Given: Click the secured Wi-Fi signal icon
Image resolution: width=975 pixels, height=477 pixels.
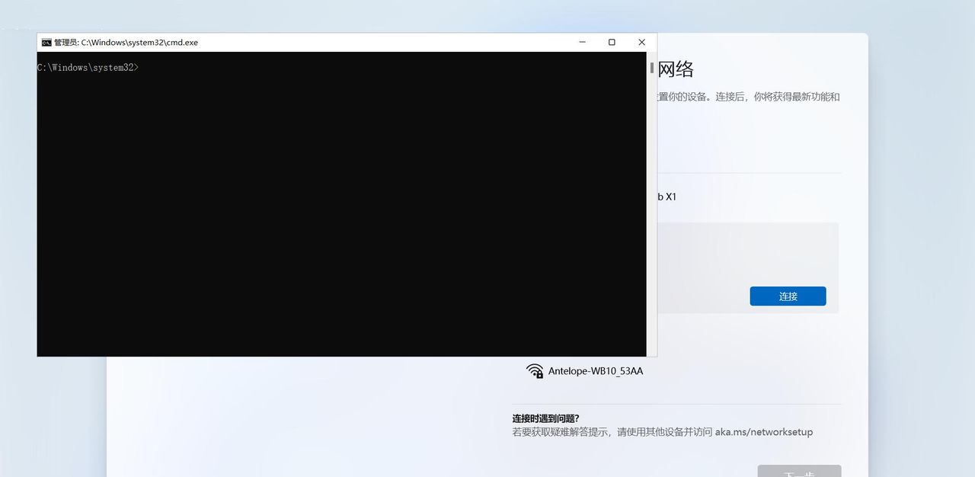Looking at the screenshot, I should [x=535, y=371].
